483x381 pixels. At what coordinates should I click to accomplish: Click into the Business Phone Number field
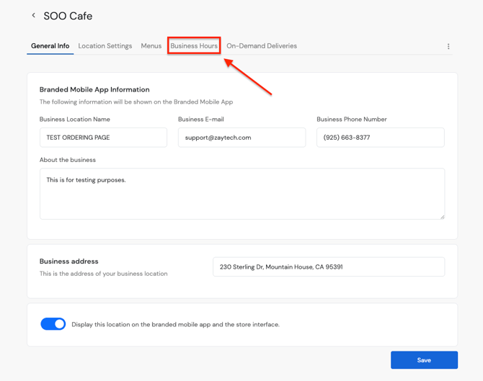tap(380, 138)
